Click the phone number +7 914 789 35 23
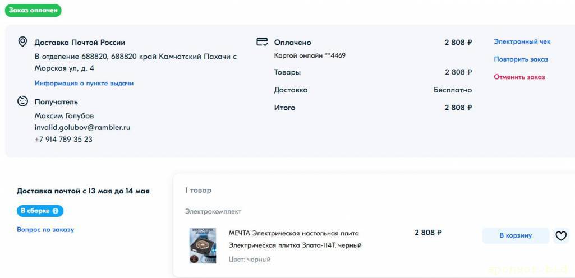This screenshot has height=278, width=575. point(63,139)
